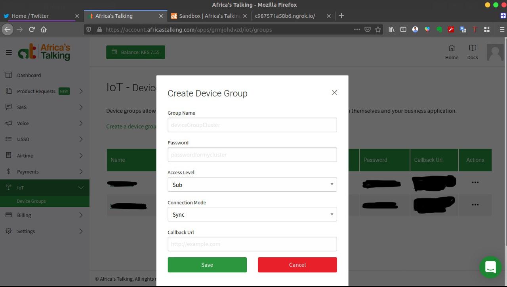The image size is (507, 287).
Task: Click the user profile avatar
Action: coord(495,52)
